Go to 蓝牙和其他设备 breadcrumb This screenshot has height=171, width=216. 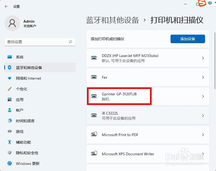[113, 20]
